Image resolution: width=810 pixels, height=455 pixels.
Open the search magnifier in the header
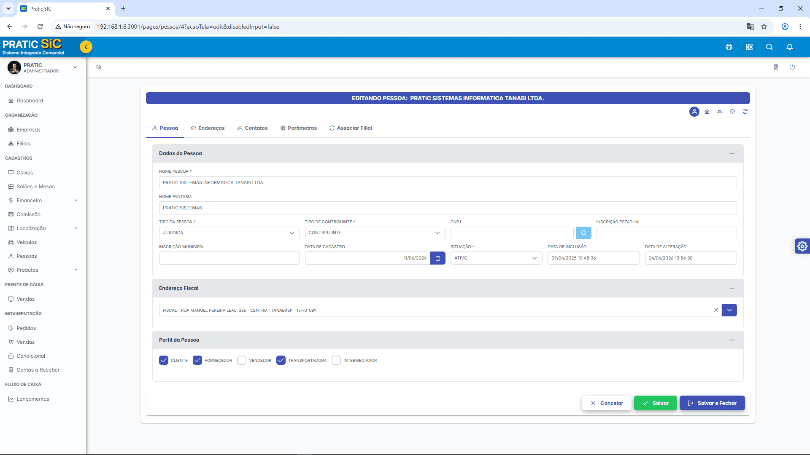pos(769,47)
